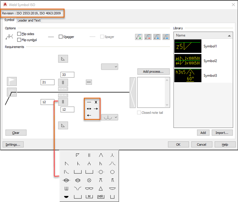Image resolution: width=238 pixels, height=202 pixels.
Task: Choose the left arrow in the small popup
Action: tap(89, 115)
